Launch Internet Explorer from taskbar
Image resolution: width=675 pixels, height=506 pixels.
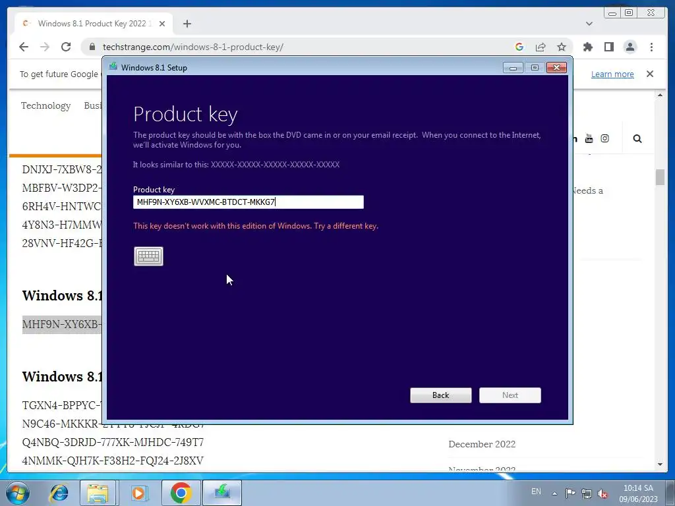point(59,493)
